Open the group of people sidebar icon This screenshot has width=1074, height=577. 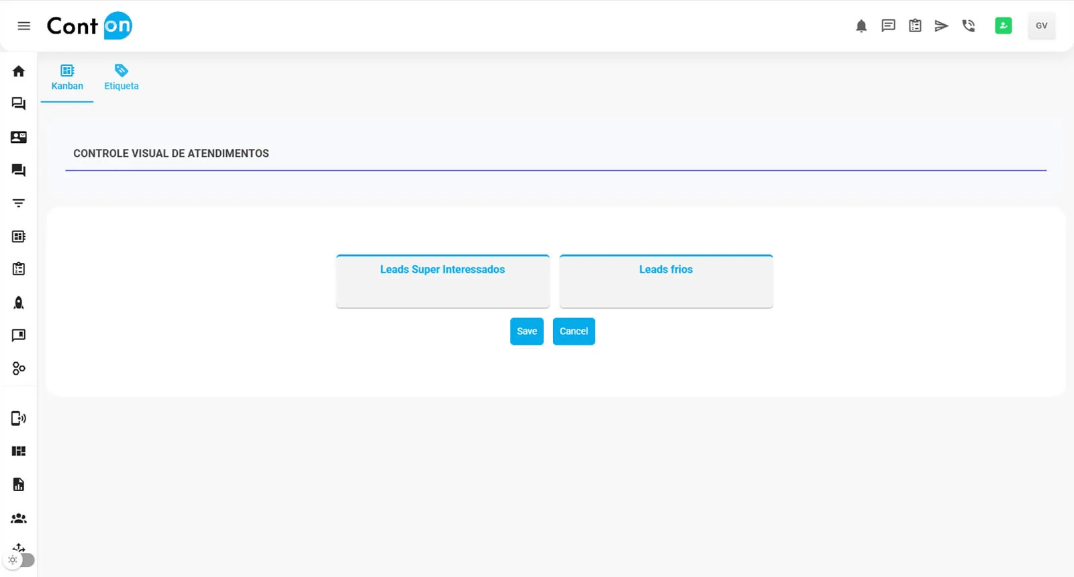[19, 518]
